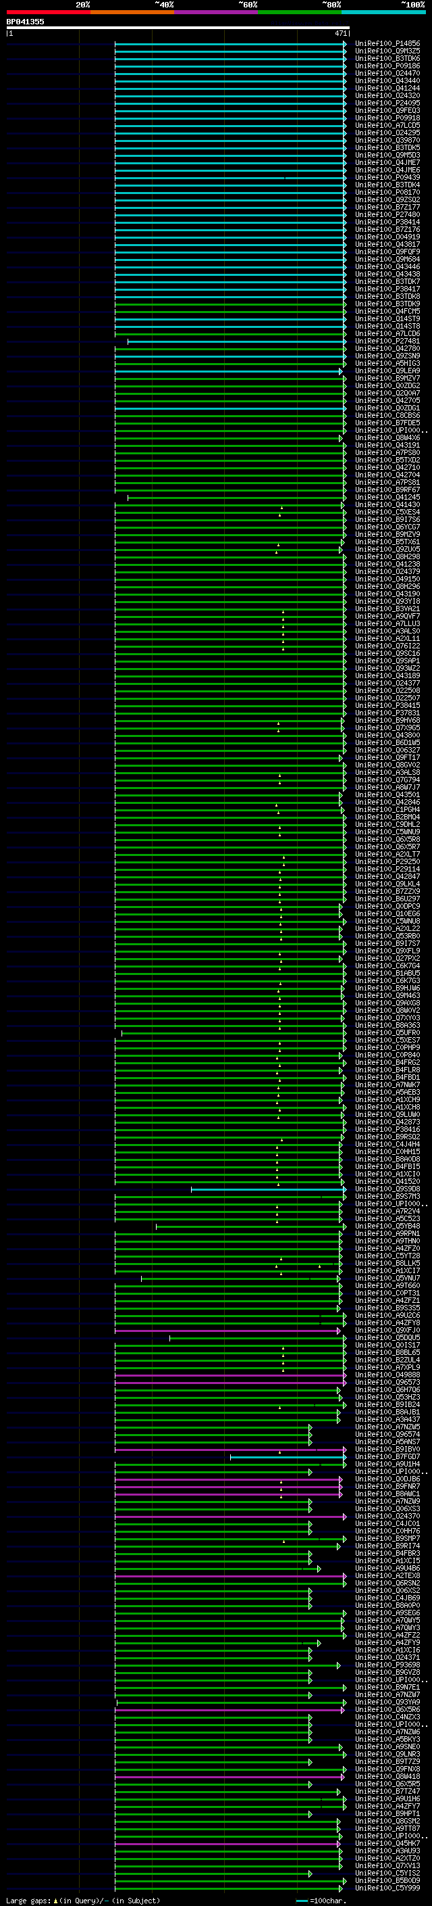Click the purple ~60% identity legend bar

point(217,12)
